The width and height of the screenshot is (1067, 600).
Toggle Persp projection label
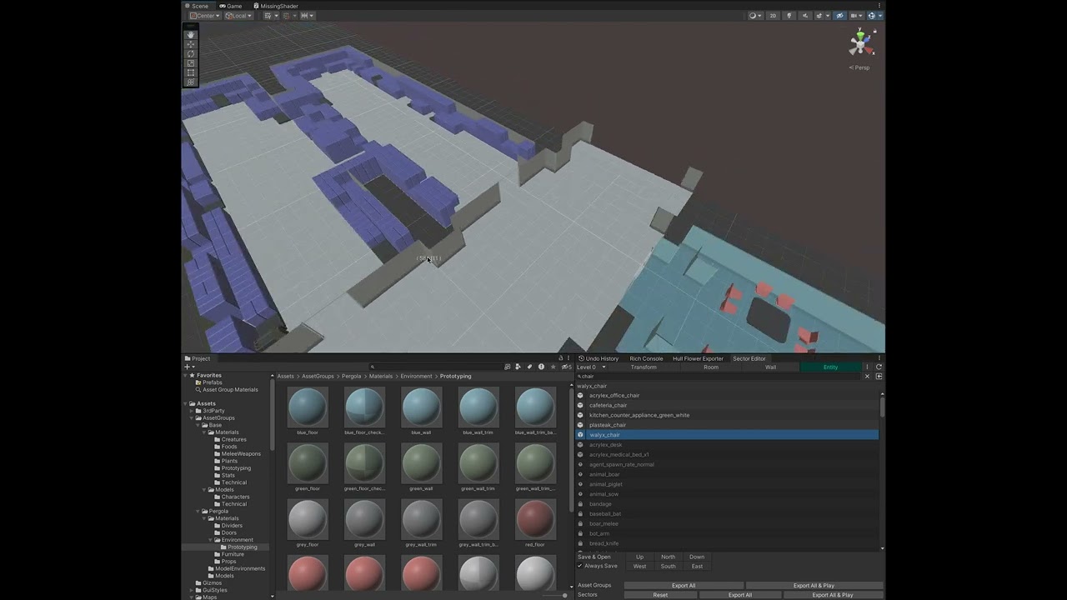pyautogui.click(x=860, y=67)
